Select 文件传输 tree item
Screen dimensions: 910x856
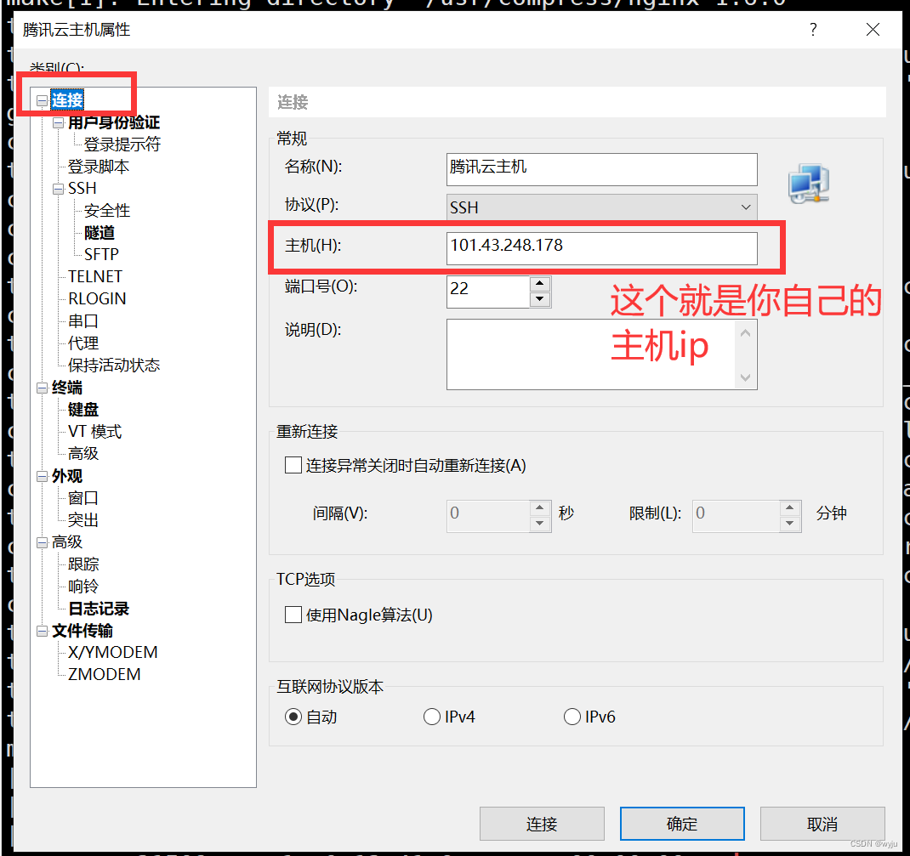coord(82,631)
